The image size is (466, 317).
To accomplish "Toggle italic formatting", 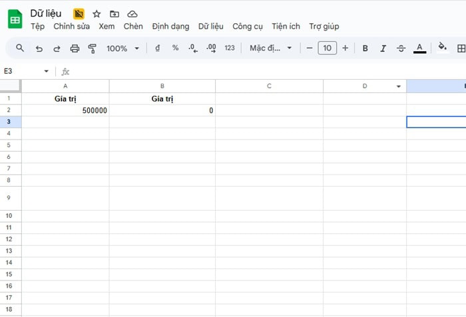I will click(383, 48).
